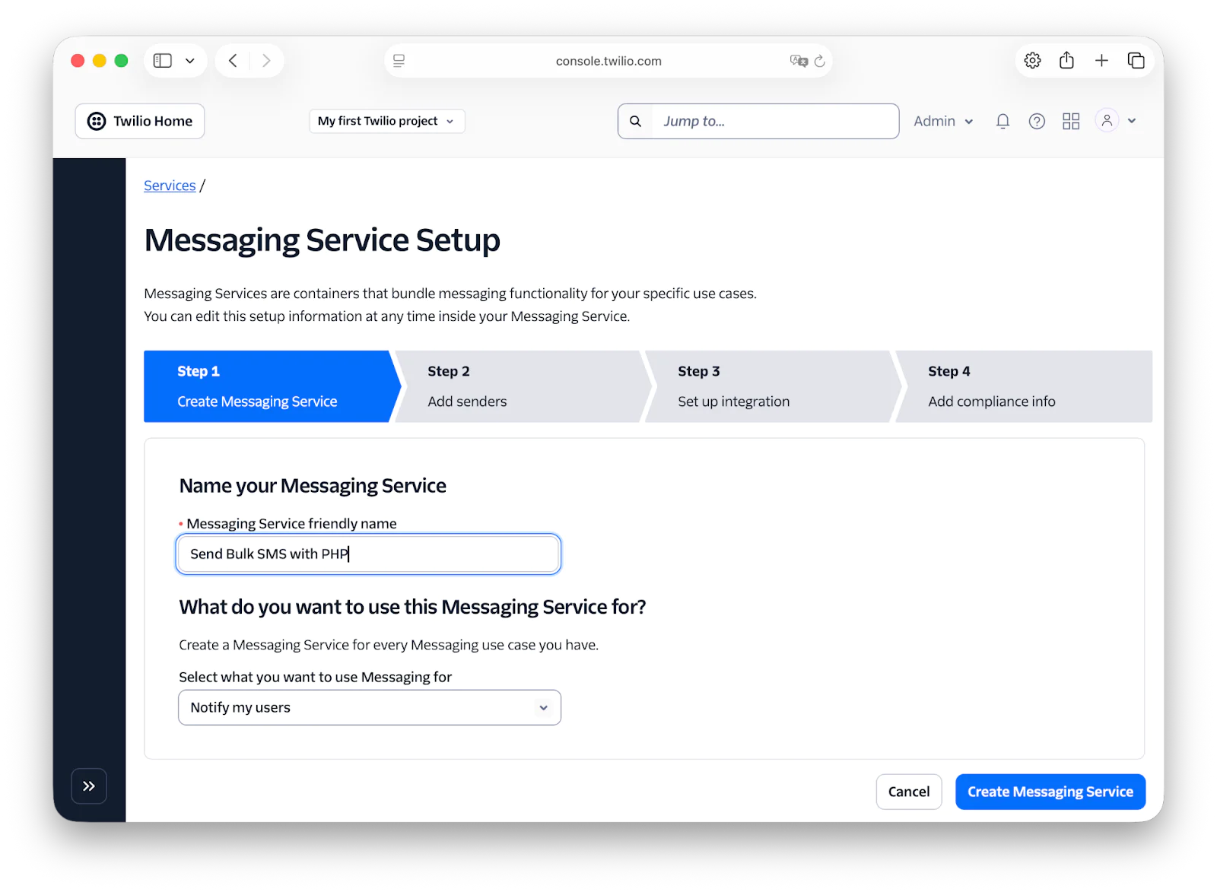
Task: Show tab overview with the tabs icon
Action: pyautogui.click(x=1136, y=60)
